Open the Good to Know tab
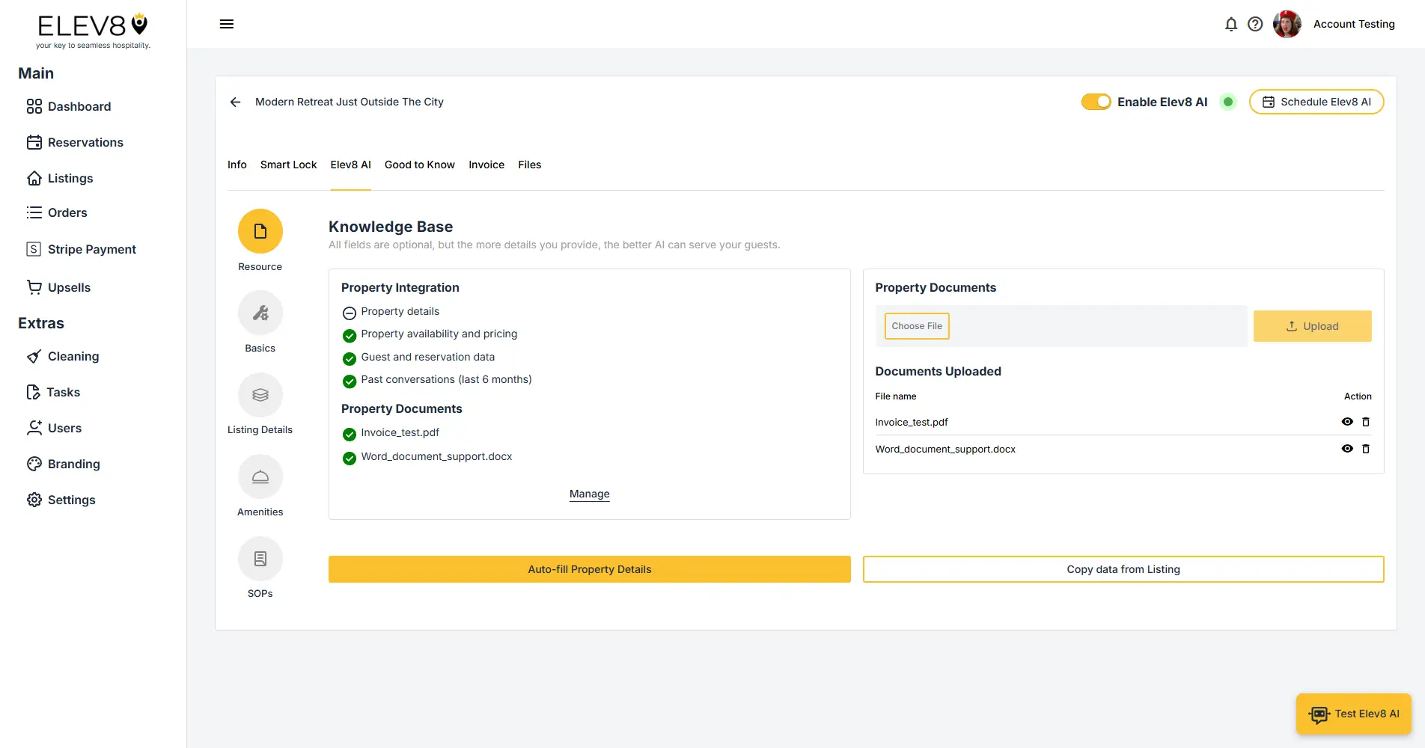The height and width of the screenshot is (748, 1425). pyautogui.click(x=419, y=165)
